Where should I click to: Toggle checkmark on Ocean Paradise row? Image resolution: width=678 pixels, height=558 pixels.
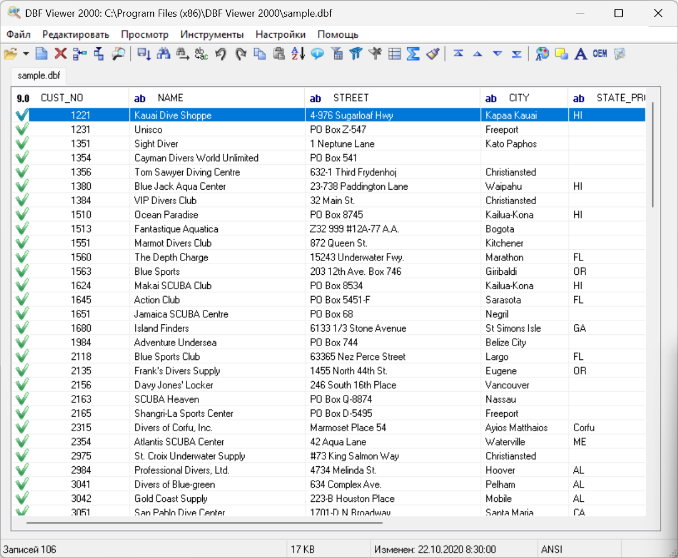click(22, 215)
